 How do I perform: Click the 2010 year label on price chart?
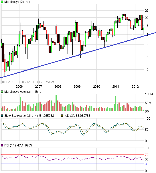click(96, 86)
